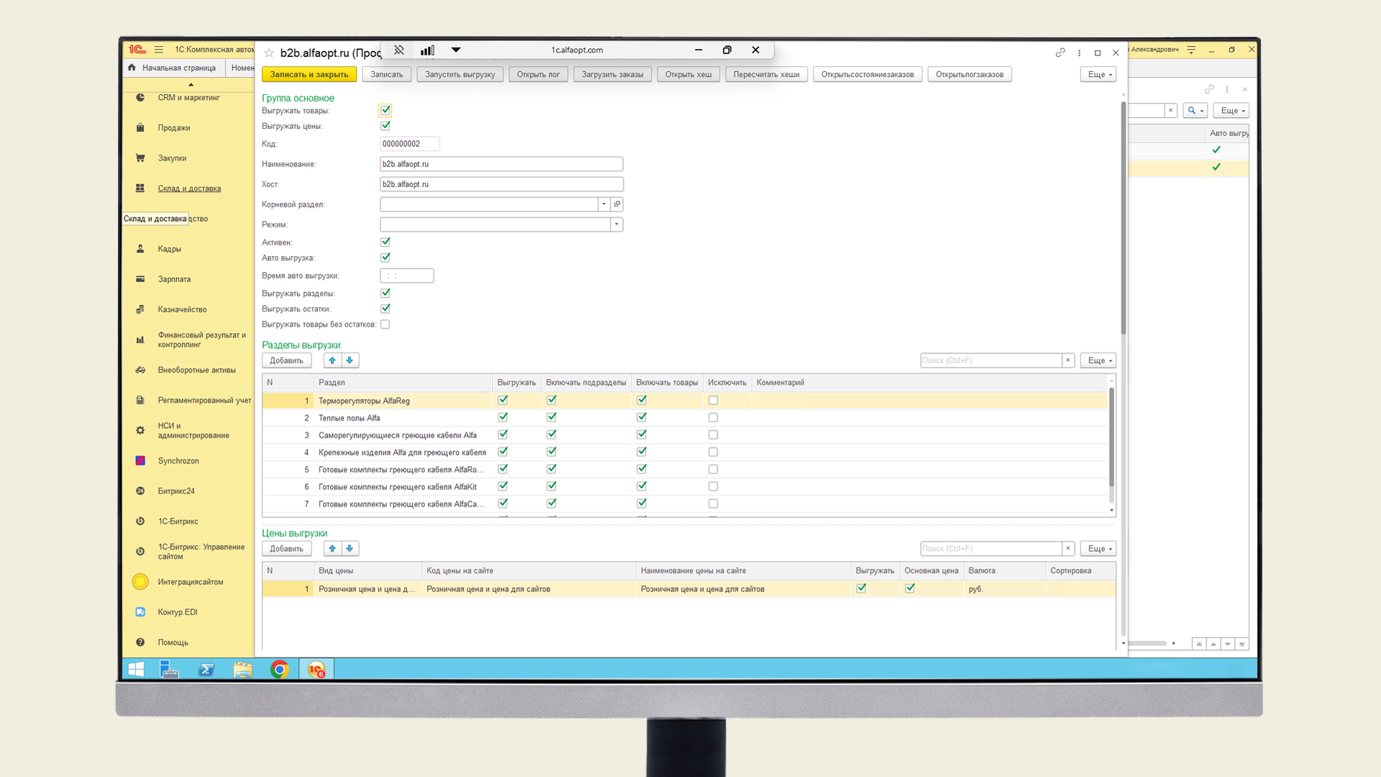Viewport: 1381px width, 777px height.
Task: Open the Битрикс24 icon
Action: coord(140,491)
